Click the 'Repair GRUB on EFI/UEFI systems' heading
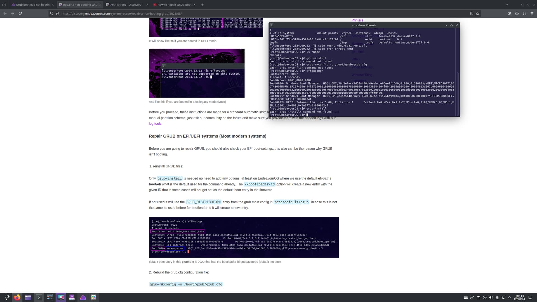Viewport: 537px width, 302px height. tap(208, 136)
